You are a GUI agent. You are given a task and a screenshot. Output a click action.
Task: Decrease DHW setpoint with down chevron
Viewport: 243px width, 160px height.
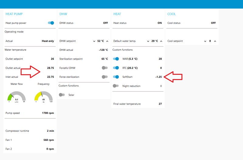point(94,41)
